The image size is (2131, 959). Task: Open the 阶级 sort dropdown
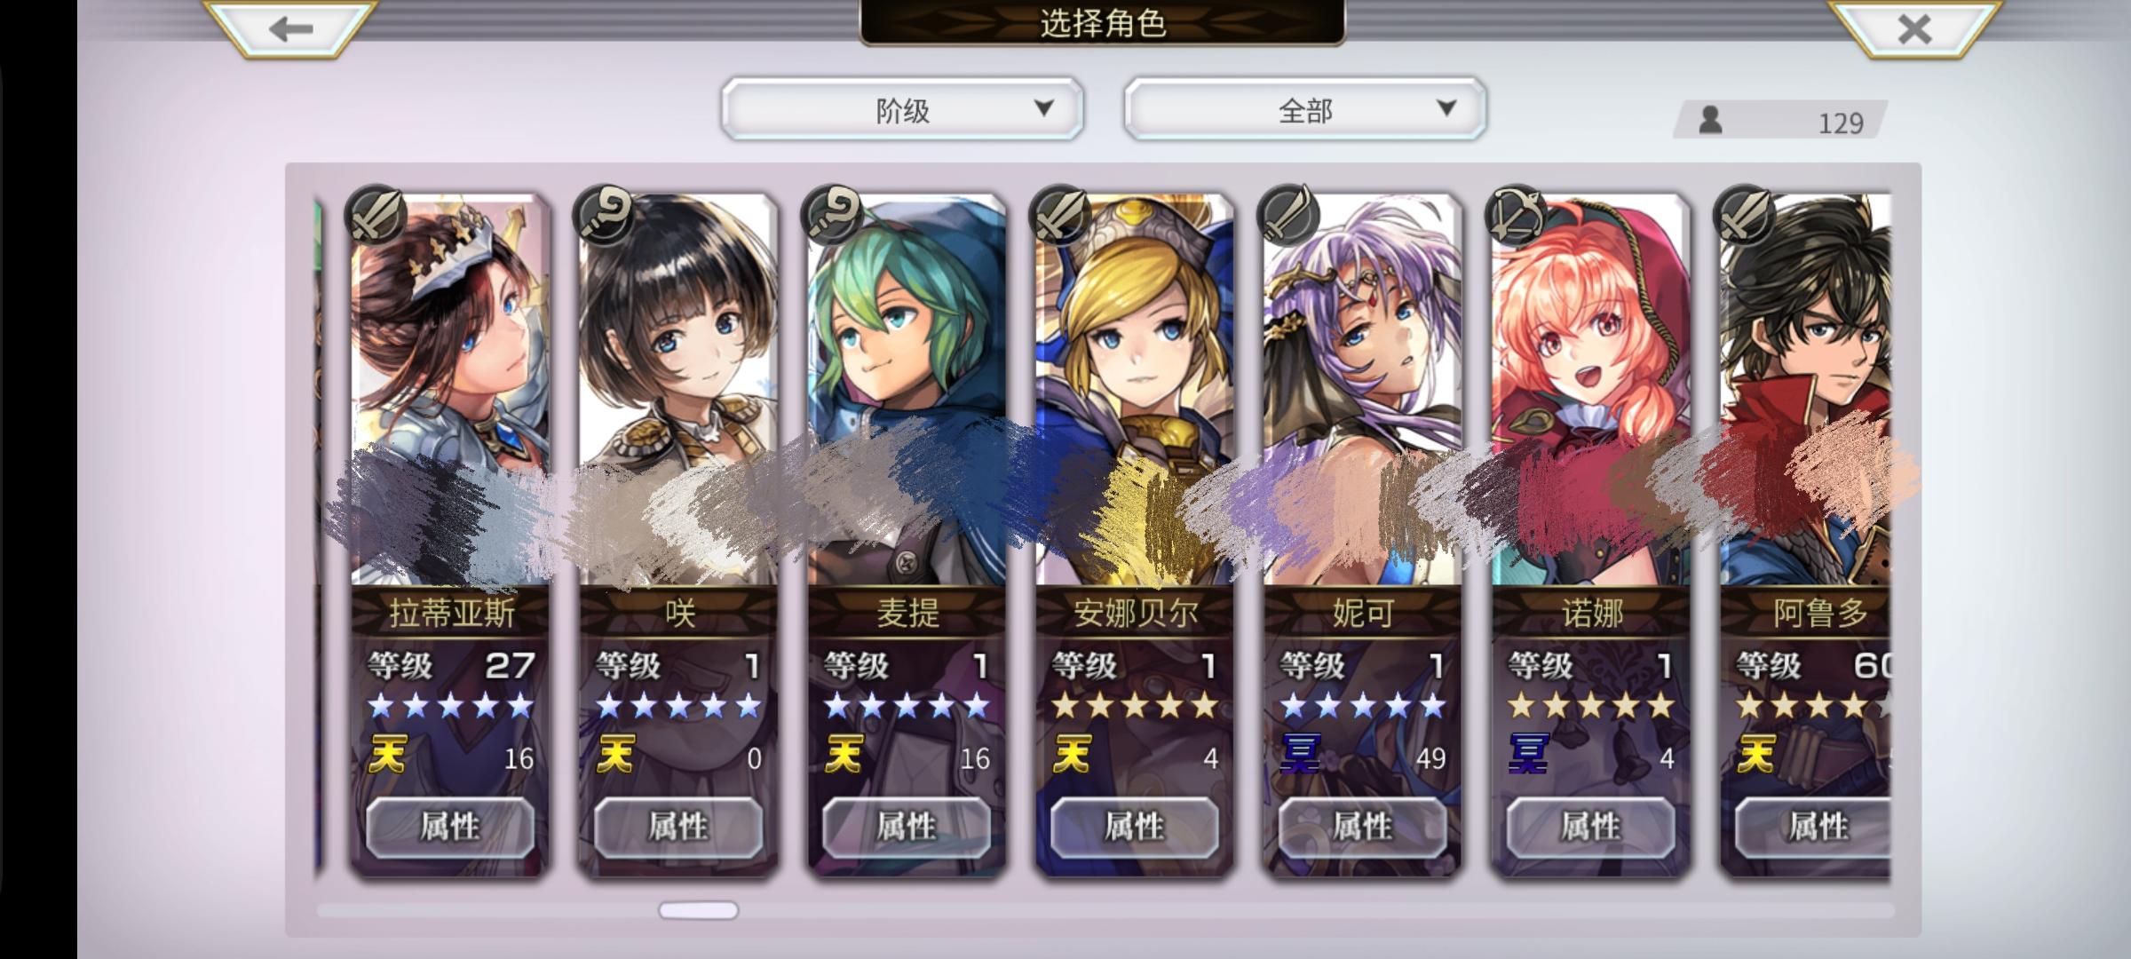coord(902,109)
